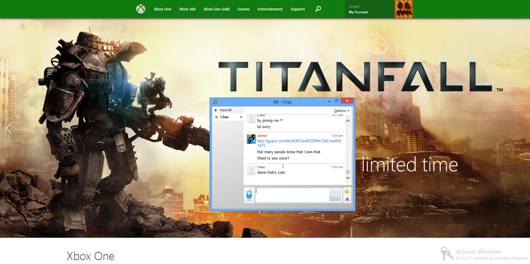Click the 'by pming me' message
This screenshot has width=530, height=264.
coord(270,121)
